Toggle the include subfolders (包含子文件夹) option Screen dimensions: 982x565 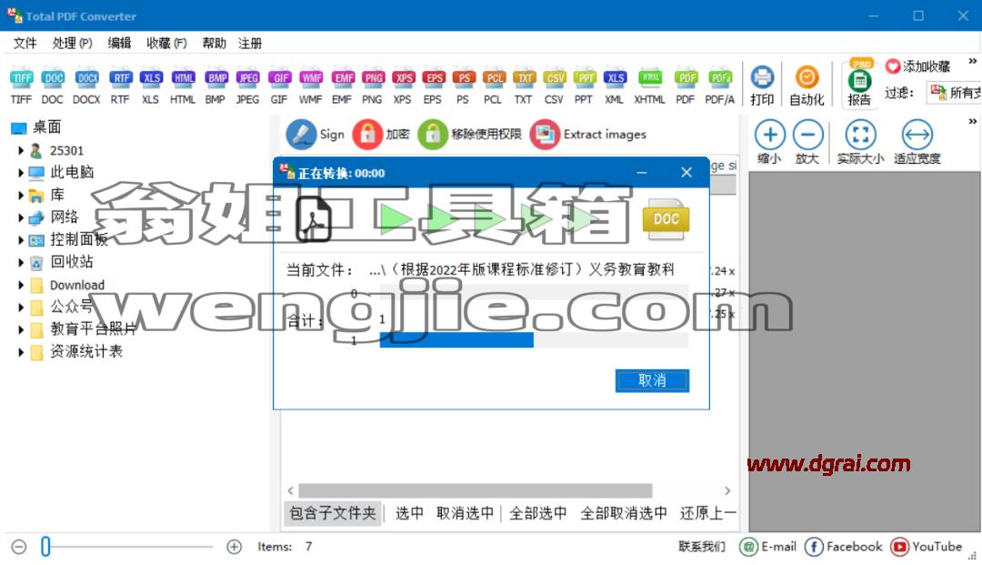tap(333, 513)
